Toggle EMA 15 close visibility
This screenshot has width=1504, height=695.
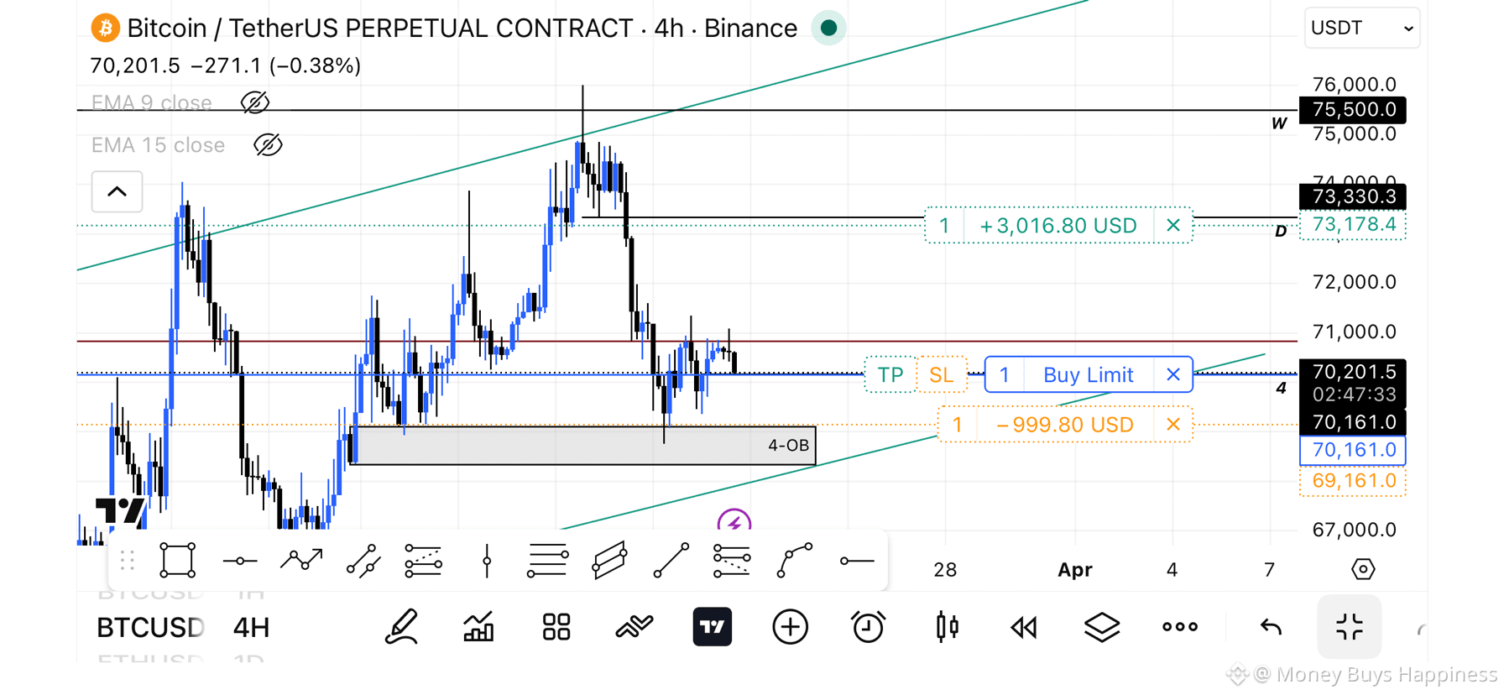click(x=268, y=145)
